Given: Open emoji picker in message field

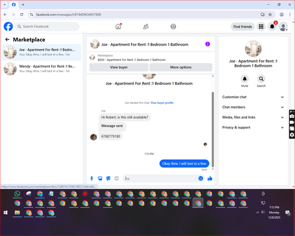Looking at the screenshot, I should coord(201,178).
